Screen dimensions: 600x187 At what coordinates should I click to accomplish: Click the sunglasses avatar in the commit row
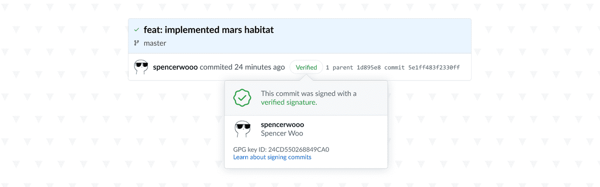coord(141,67)
